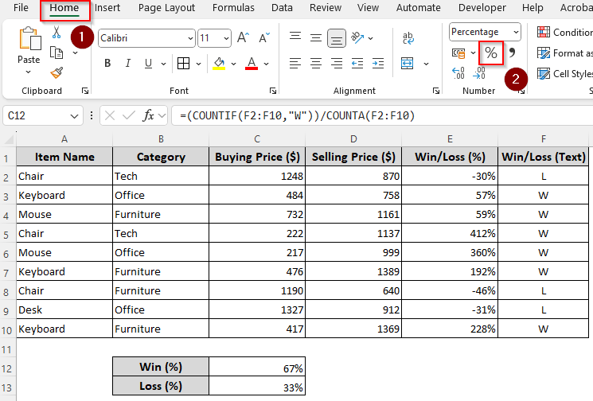
Task: Click Increase Decimal icon
Action: point(458,72)
